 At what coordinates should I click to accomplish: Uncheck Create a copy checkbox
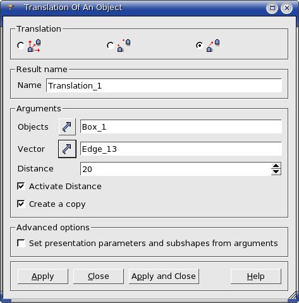pos(21,204)
